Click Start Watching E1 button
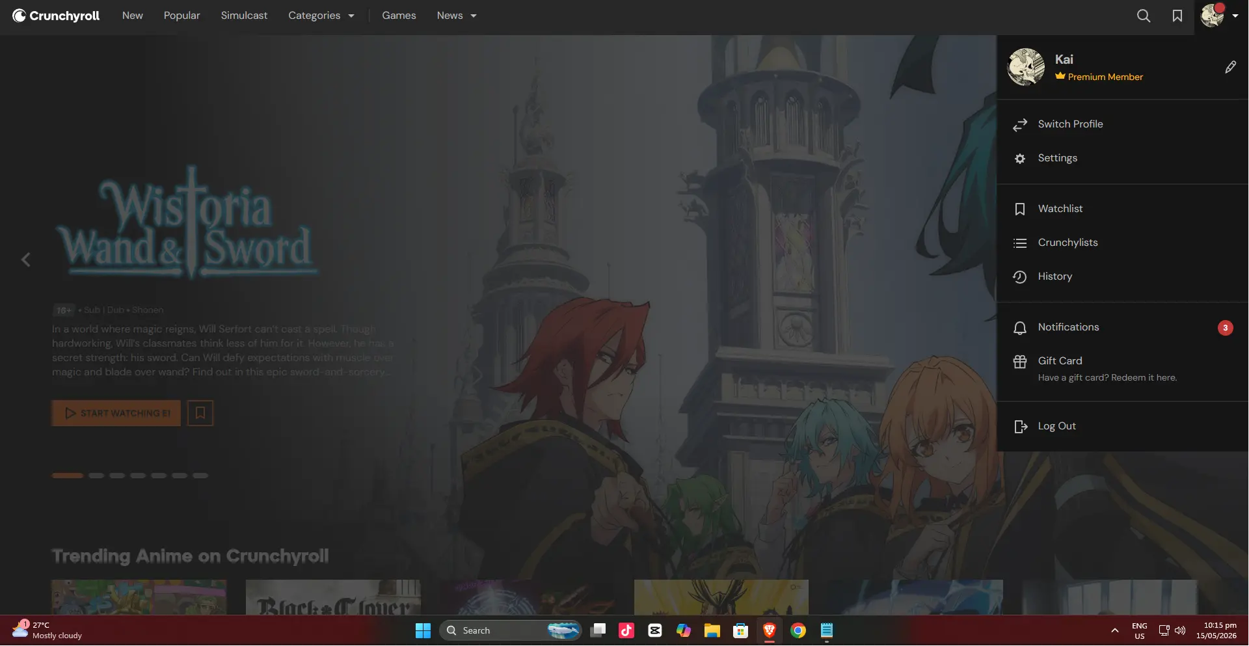Viewport: 1249px width, 646px height. (116, 413)
